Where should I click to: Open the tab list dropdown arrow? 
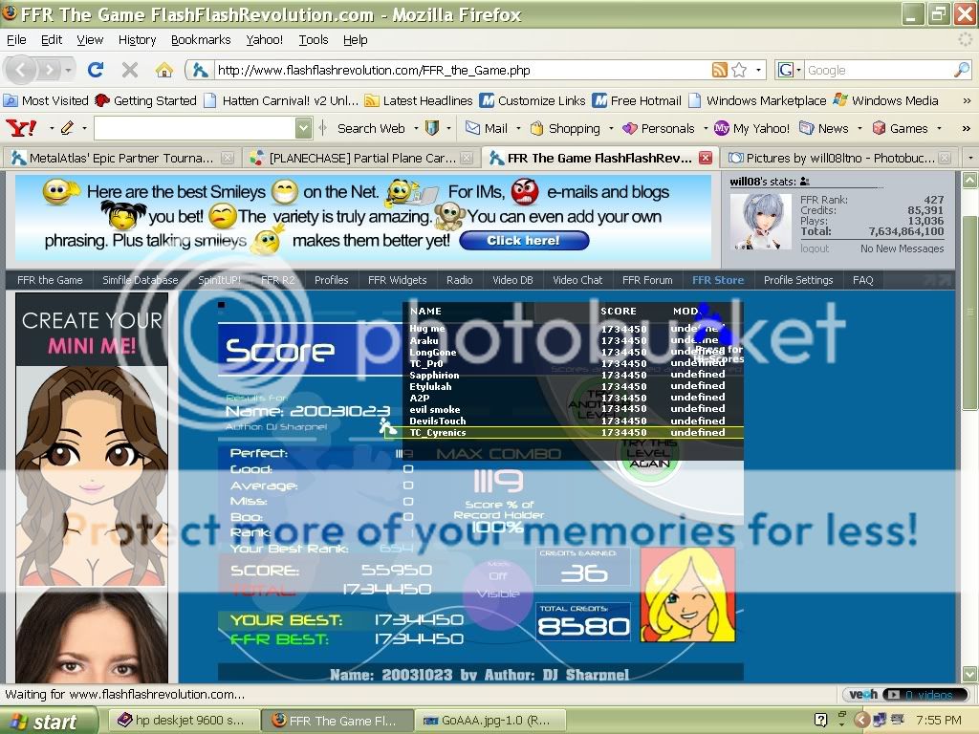tap(969, 158)
